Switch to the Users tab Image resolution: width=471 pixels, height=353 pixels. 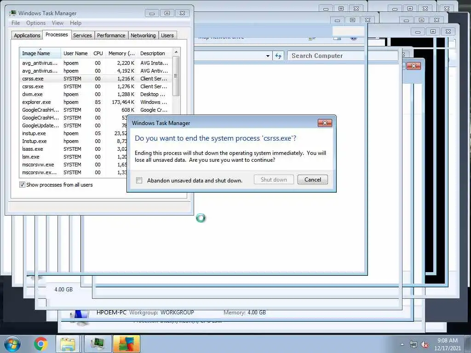pos(167,35)
